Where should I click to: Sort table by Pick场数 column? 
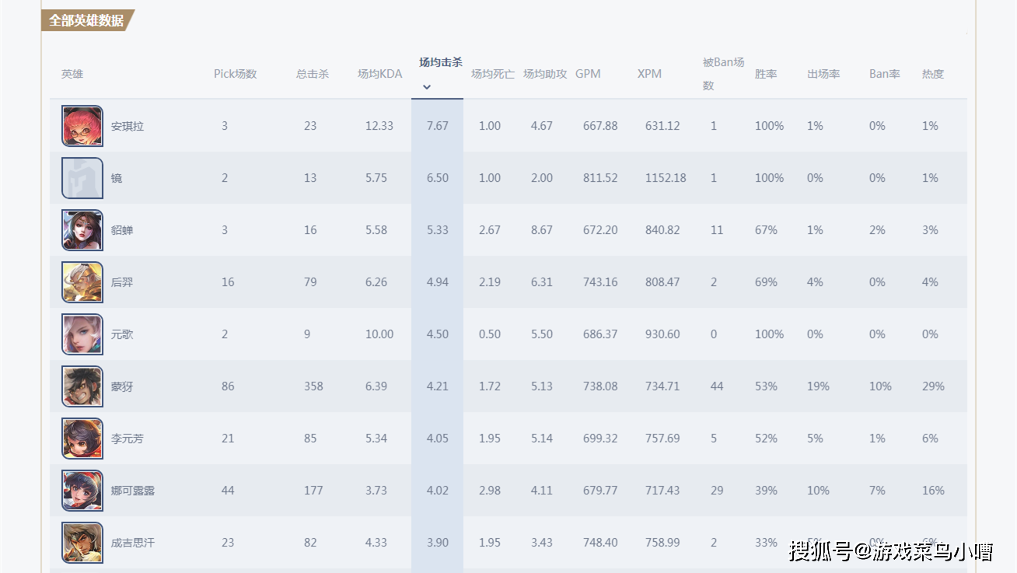[x=235, y=74]
